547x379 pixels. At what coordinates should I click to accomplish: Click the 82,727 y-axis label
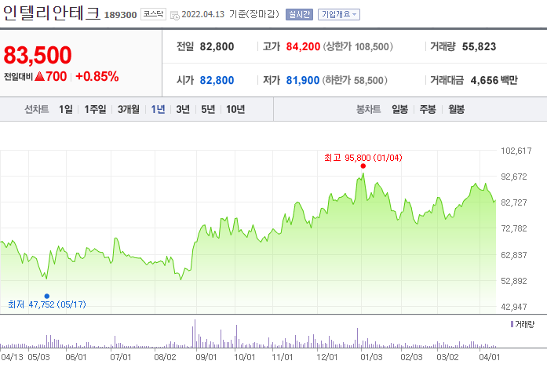tap(514, 202)
